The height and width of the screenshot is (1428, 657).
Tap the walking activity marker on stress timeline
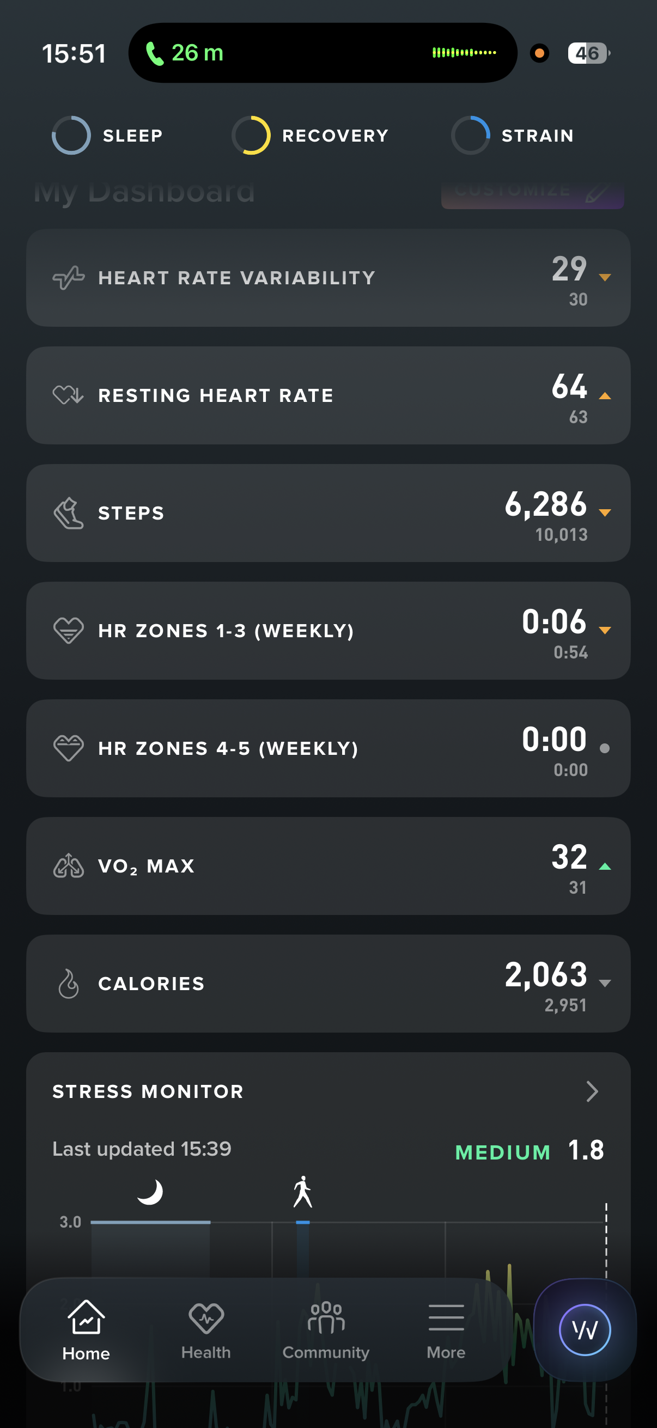tap(303, 1191)
